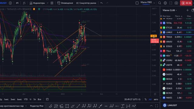Select the horizontal lines drawing tool
This screenshot has height=109, width=194.
pos(56,106)
